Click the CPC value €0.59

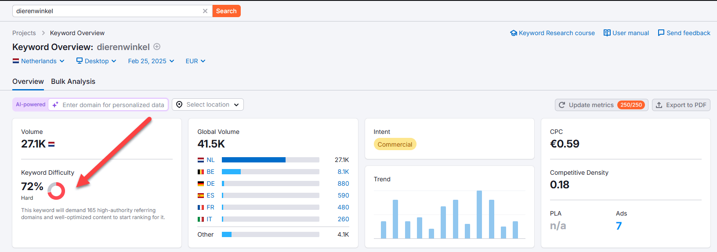565,144
